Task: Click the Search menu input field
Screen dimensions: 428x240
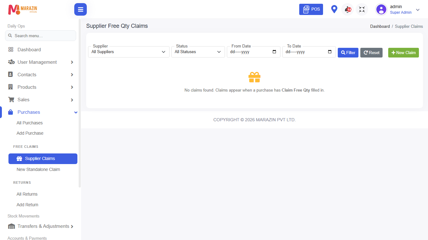Action: coord(40,36)
